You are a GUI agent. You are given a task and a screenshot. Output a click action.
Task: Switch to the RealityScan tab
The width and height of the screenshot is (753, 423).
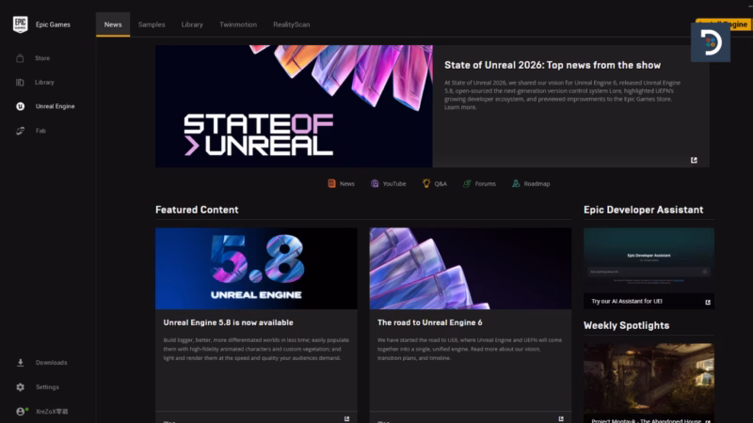[x=292, y=24]
